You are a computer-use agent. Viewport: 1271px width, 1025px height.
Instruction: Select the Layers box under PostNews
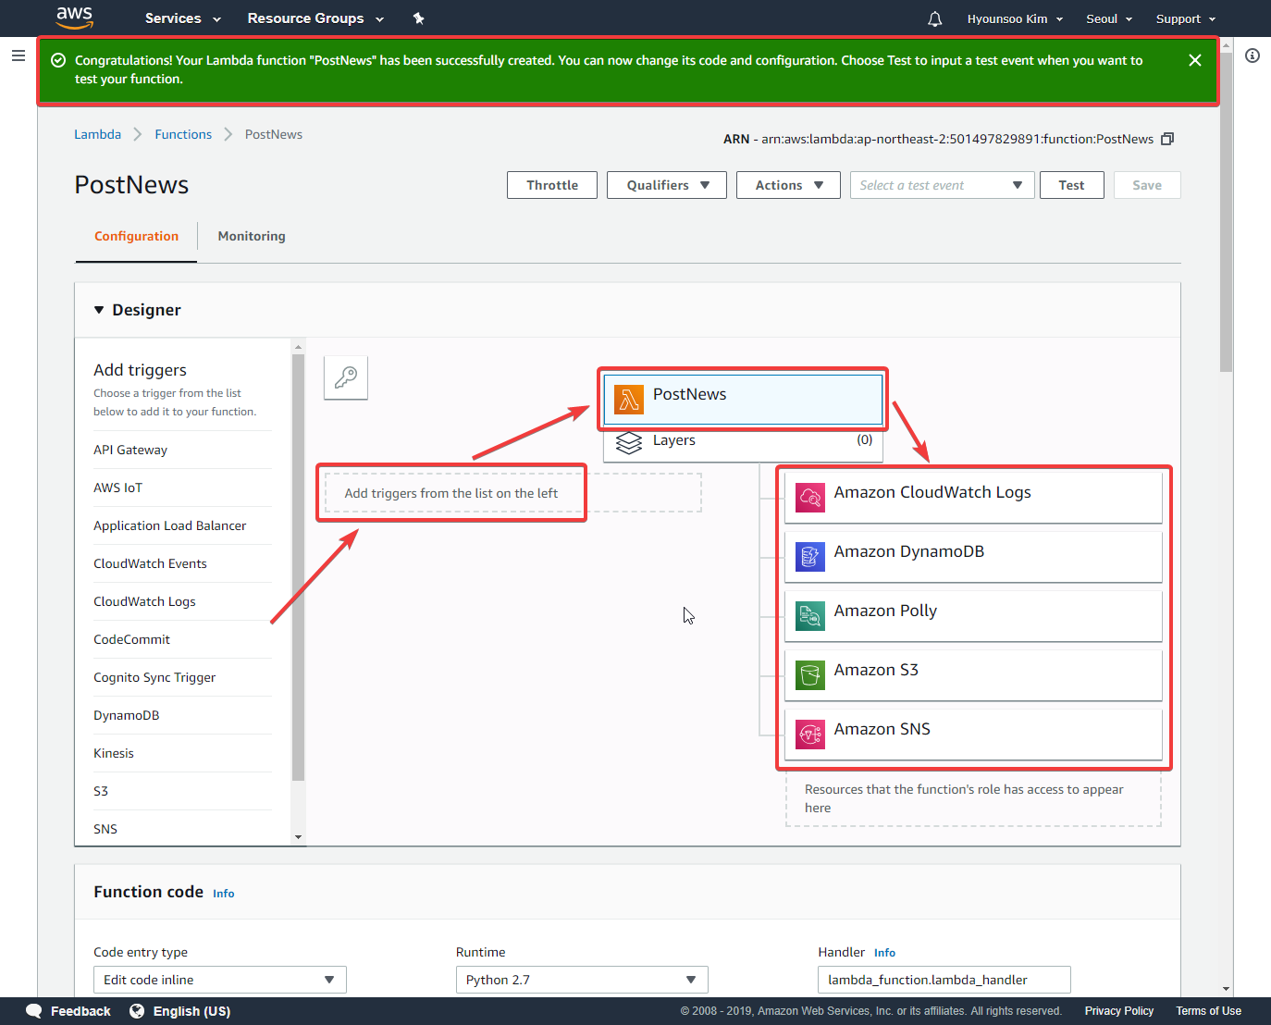[x=743, y=443]
